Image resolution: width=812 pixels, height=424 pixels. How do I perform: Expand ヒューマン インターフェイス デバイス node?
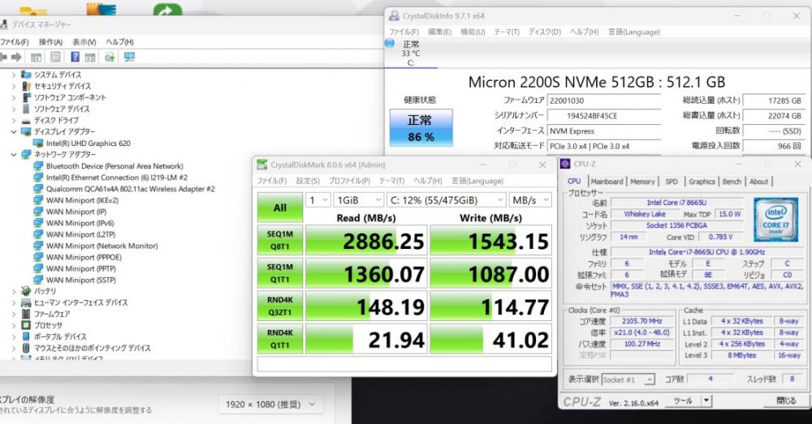[x=14, y=302]
